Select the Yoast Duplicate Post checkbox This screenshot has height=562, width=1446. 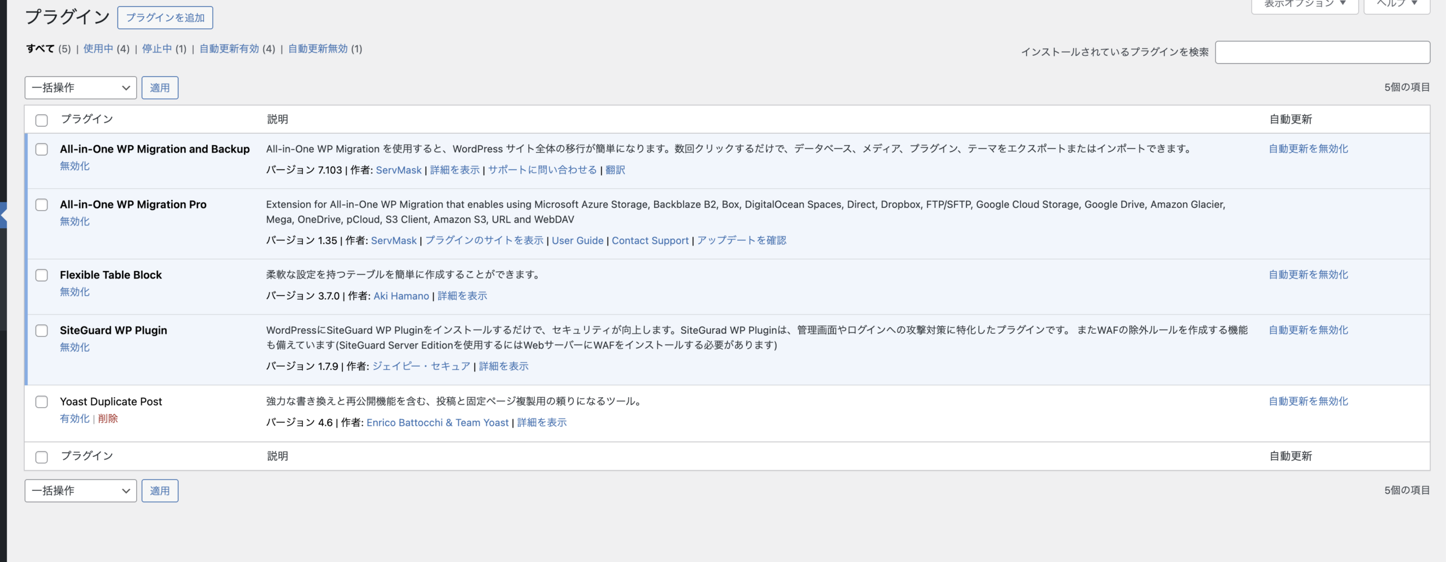42,402
